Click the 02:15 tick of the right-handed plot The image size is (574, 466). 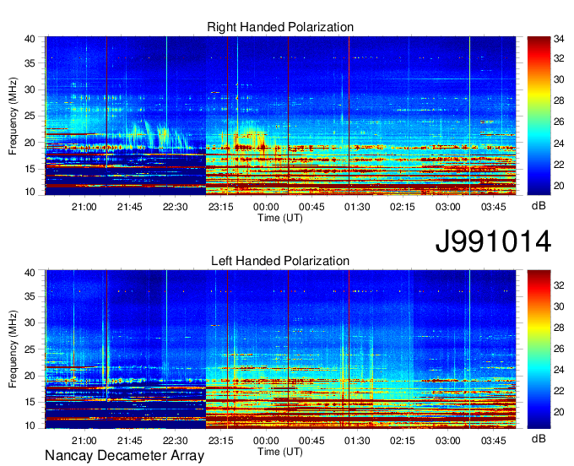(403, 207)
